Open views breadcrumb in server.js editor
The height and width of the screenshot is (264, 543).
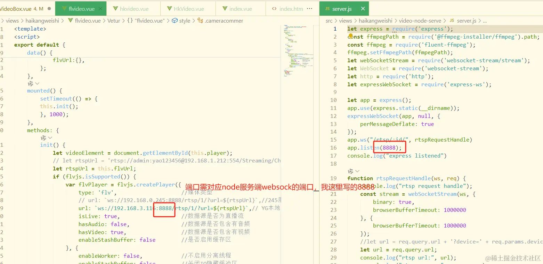(x=346, y=21)
